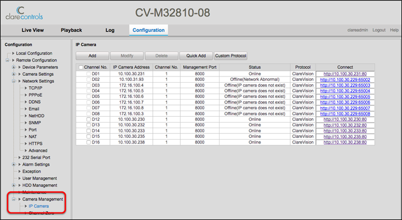Click the Add camera button

pos(92,56)
